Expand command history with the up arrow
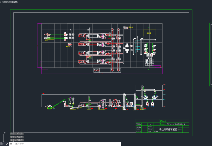Screen dimensions: 212x146 click(x=120, y=144)
